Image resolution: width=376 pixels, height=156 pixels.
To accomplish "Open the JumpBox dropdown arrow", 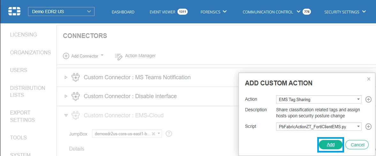I will [x=159, y=134].
